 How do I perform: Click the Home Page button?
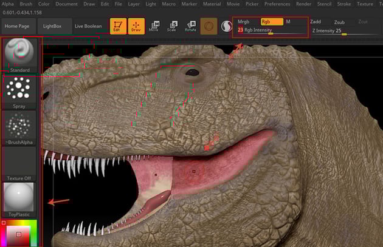[x=18, y=26]
